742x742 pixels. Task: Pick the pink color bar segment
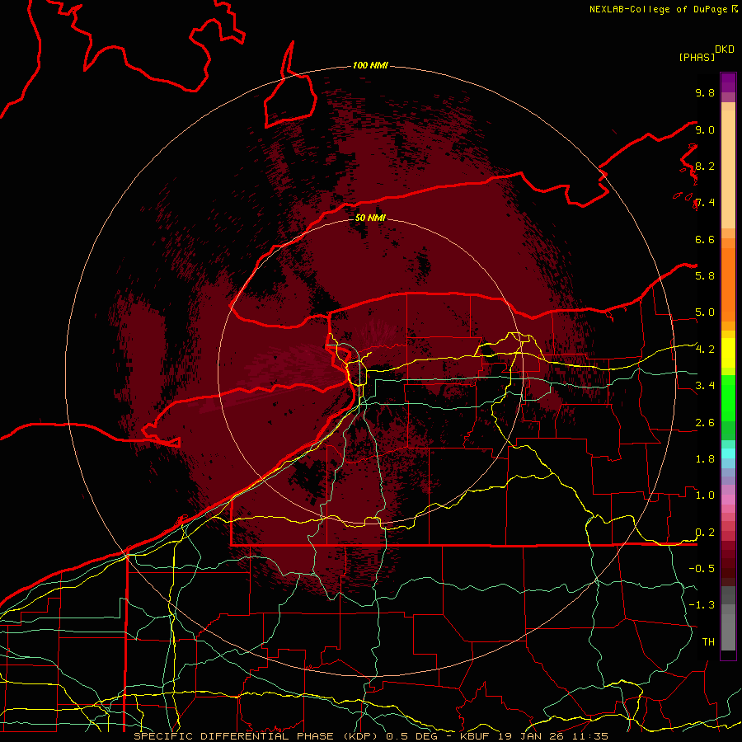coord(728,500)
